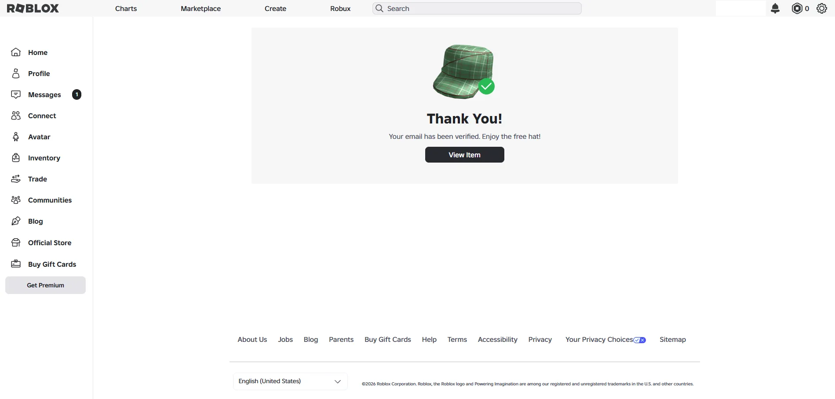Click the Communities sidebar icon
This screenshot has height=399, width=835.
tap(16, 200)
